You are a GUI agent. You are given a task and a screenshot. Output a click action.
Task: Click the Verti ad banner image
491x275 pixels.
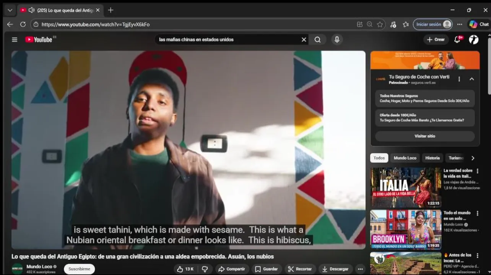tap(425, 60)
